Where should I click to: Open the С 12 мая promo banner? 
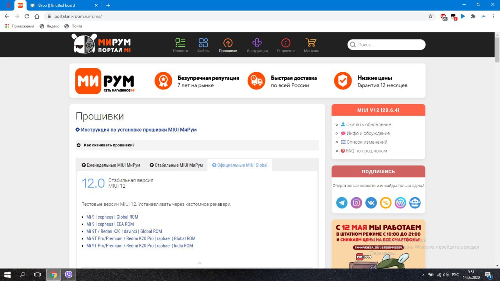click(x=378, y=244)
